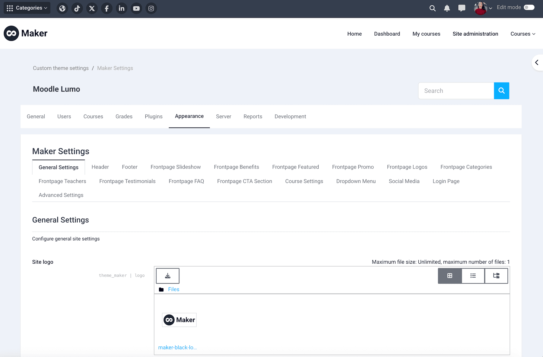This screenshot has width=543, height=357.
Task: Open the Frontpage Slideshow settings tab
Action: [x=176, y=167]
